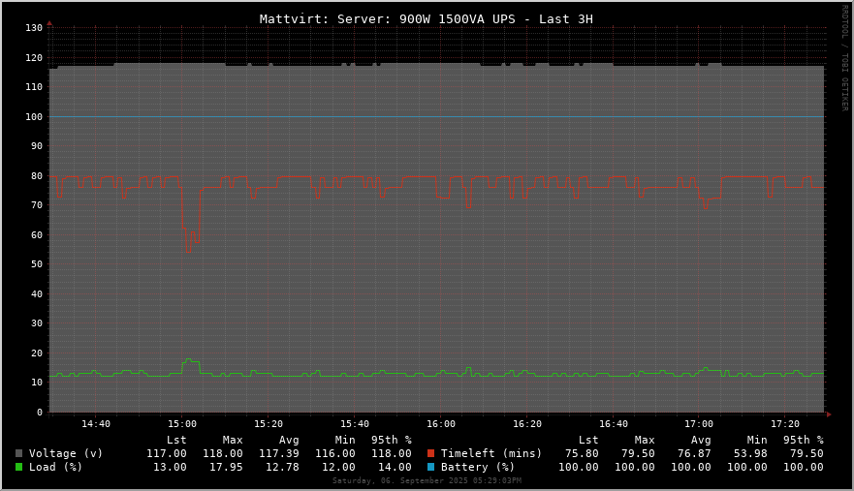Image resolution: width=854 pixels, height=491 pixels.
Task: Click the 20 y-axis label
Action: click(37, 353)
